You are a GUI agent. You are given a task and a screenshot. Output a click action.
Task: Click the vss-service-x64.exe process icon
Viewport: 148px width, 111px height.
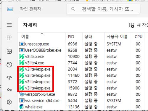(22, 101)
